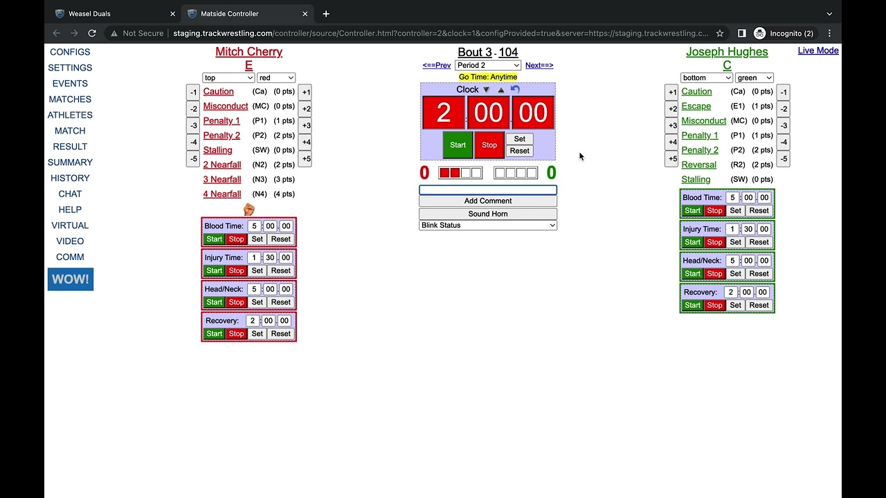The image size is (886, 498).
Task: Toggle the first red team-score box
Action: (444, 173)
